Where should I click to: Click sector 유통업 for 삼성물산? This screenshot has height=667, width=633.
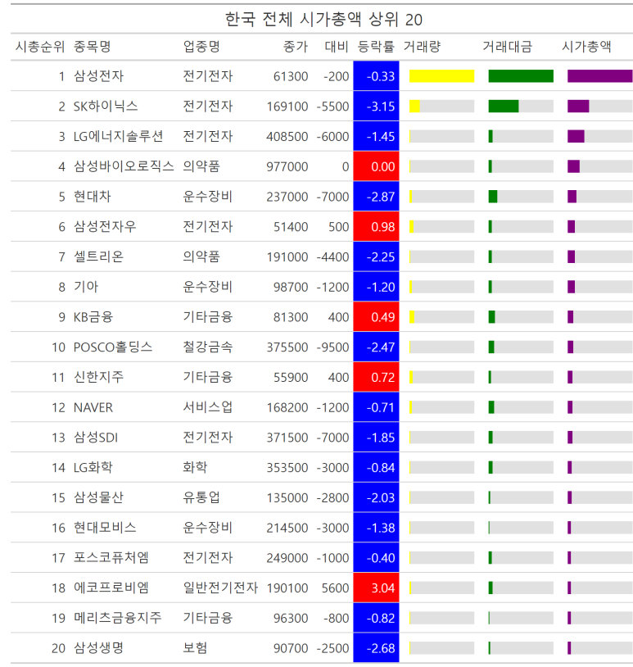(201, 497)
